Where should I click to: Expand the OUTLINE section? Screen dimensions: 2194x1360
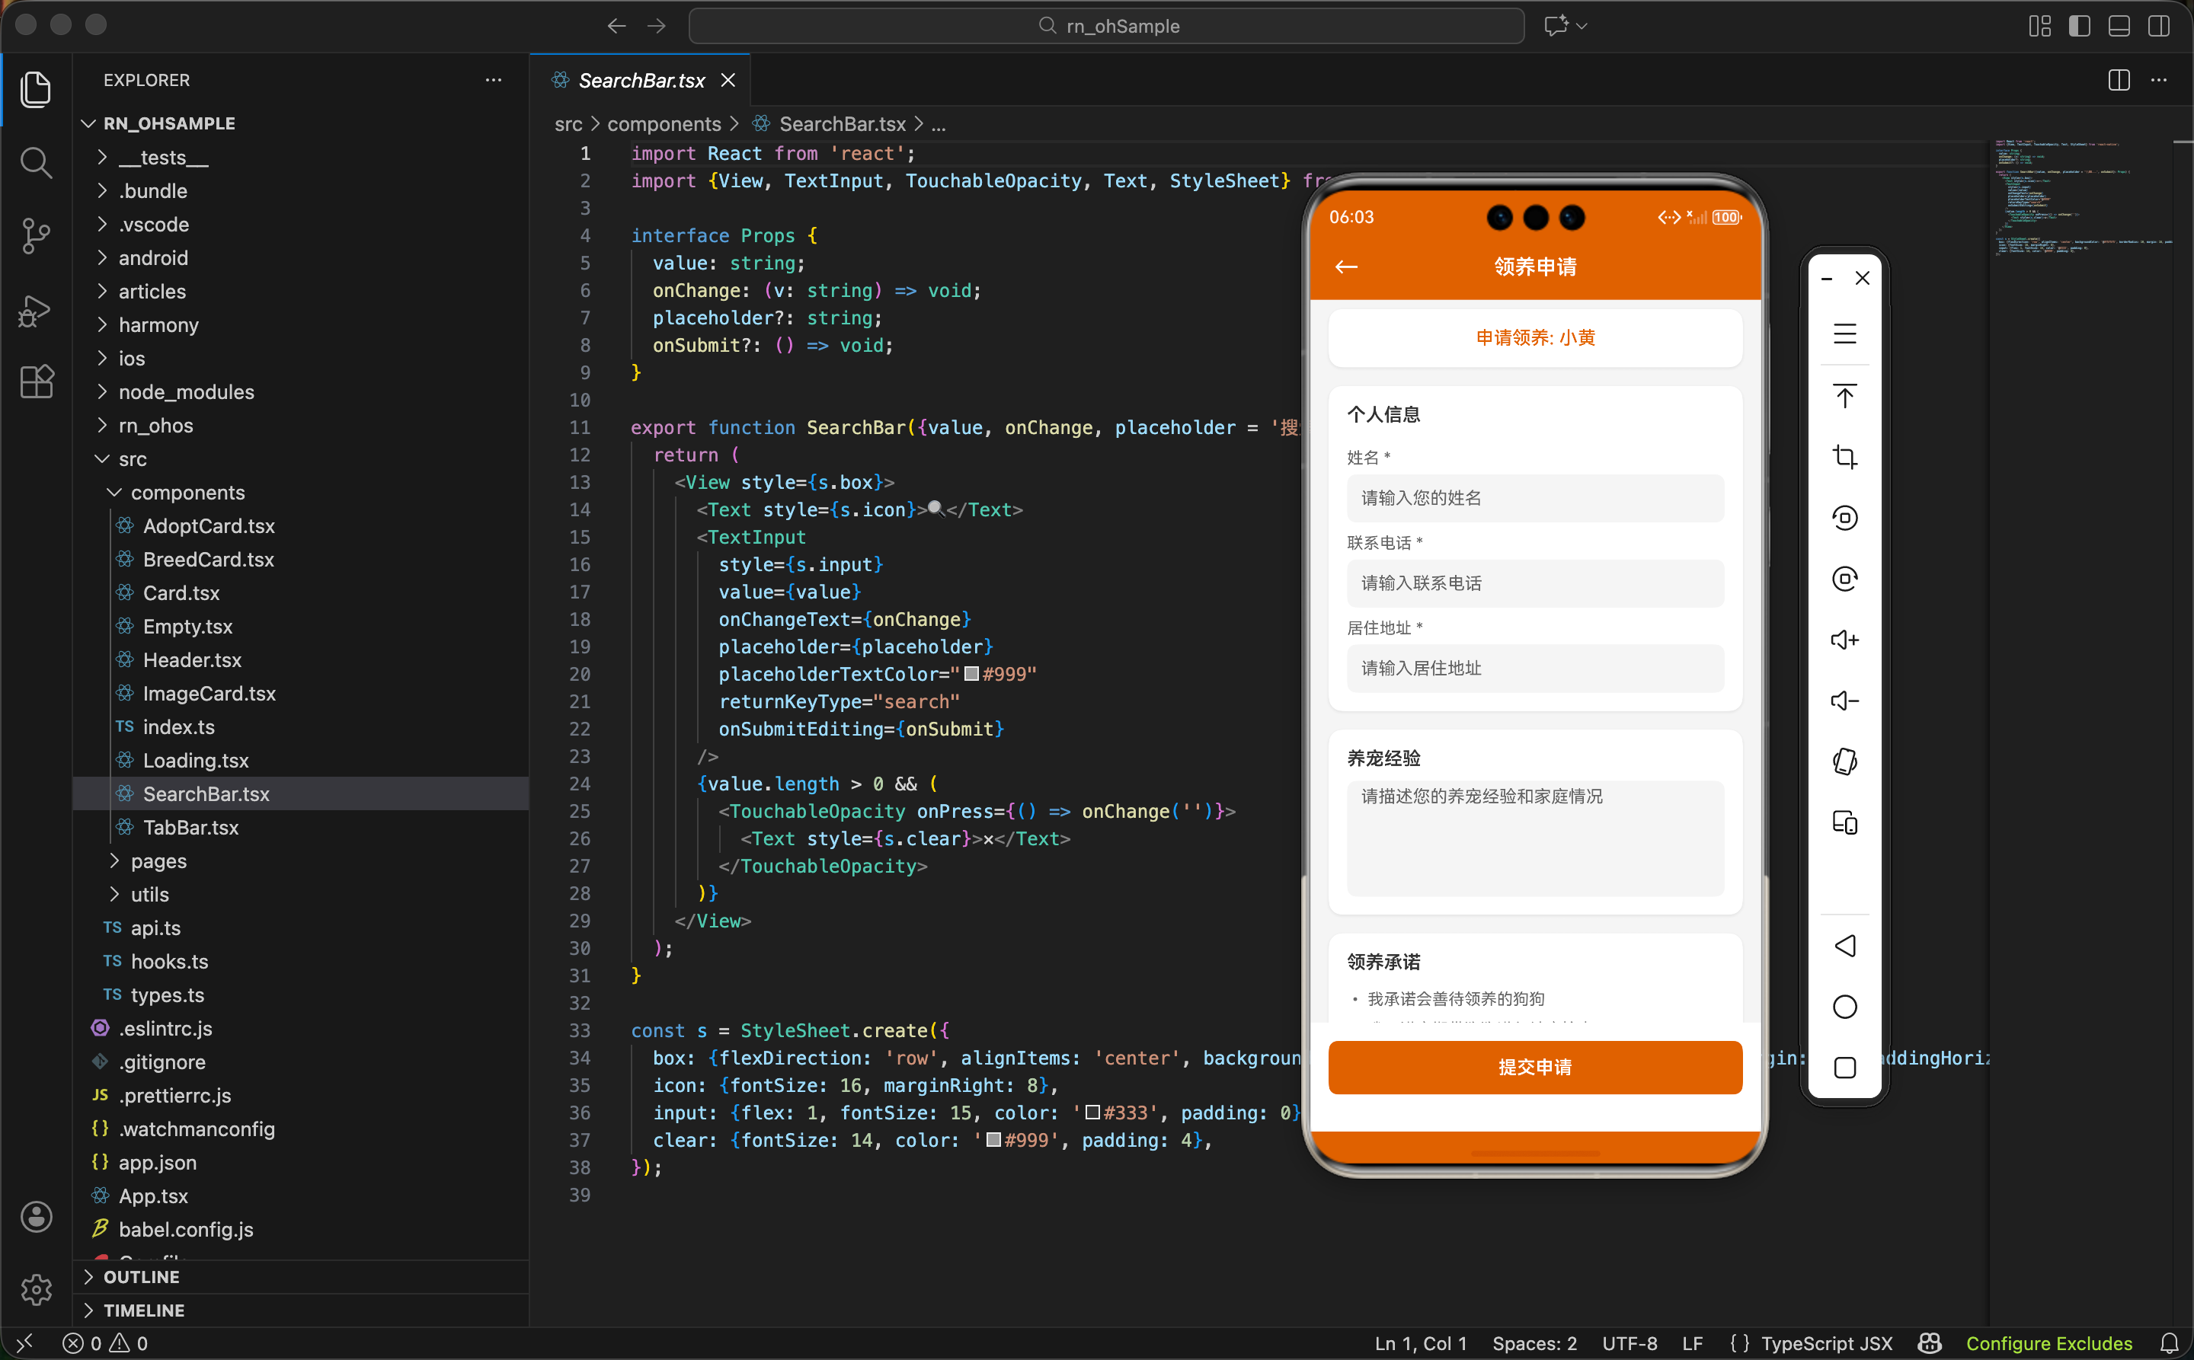click(140, 1276)
